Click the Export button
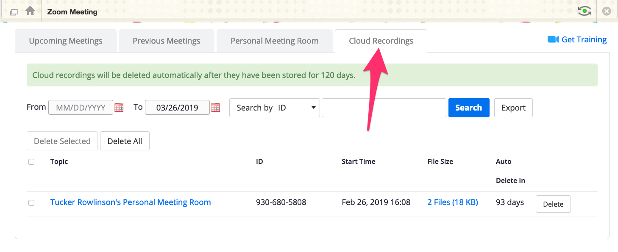The height and width of the screenshot is (252, 618). point(513,108)
